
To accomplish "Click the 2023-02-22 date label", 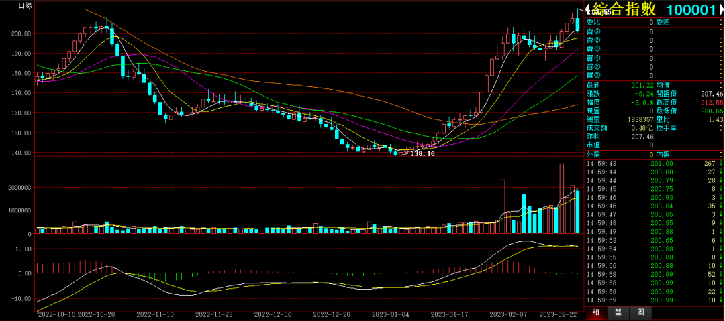I will coord(560,314).
